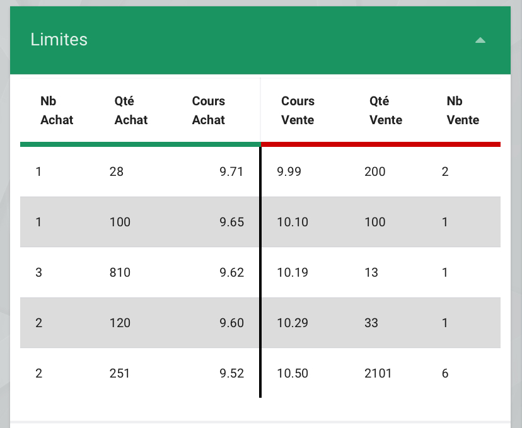Select the sell quantity 200 cell
This screenshot has height=428, width=522.
coord(375,171)
